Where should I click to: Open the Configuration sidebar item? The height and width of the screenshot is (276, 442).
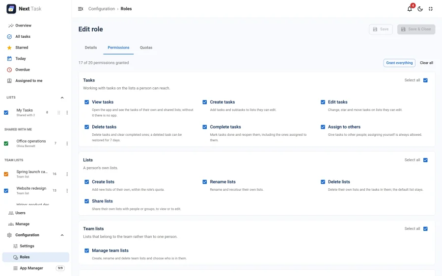(x=36, y=235)
